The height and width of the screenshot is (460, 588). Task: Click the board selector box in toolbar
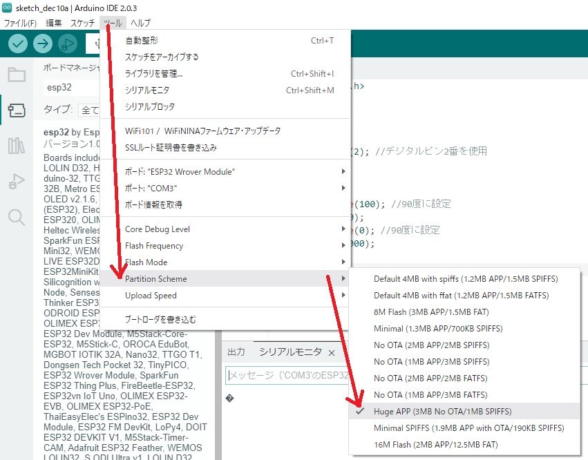(x=93, y=44)
